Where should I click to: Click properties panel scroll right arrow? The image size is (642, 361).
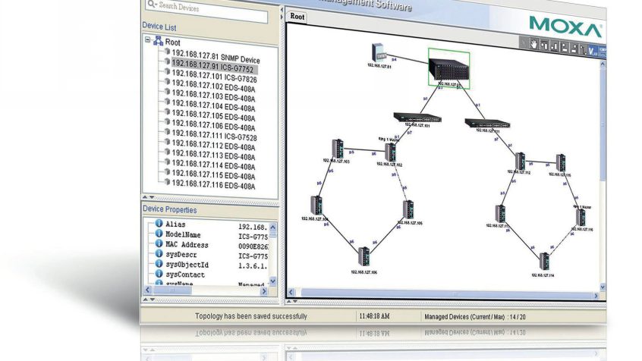pos(263,291)
